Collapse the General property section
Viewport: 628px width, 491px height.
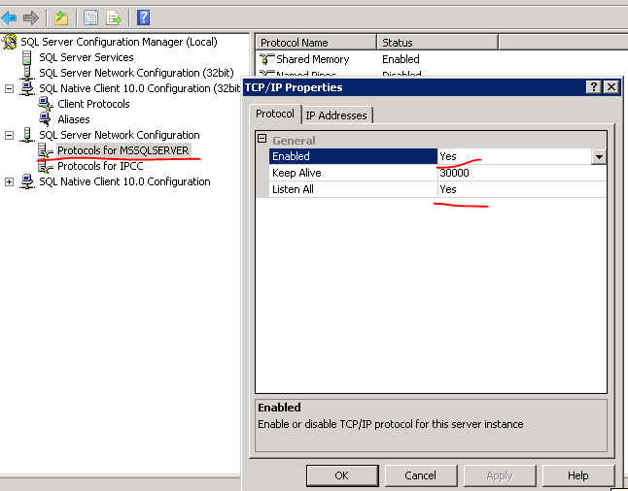pyautogui.click(x=262, y=139)
